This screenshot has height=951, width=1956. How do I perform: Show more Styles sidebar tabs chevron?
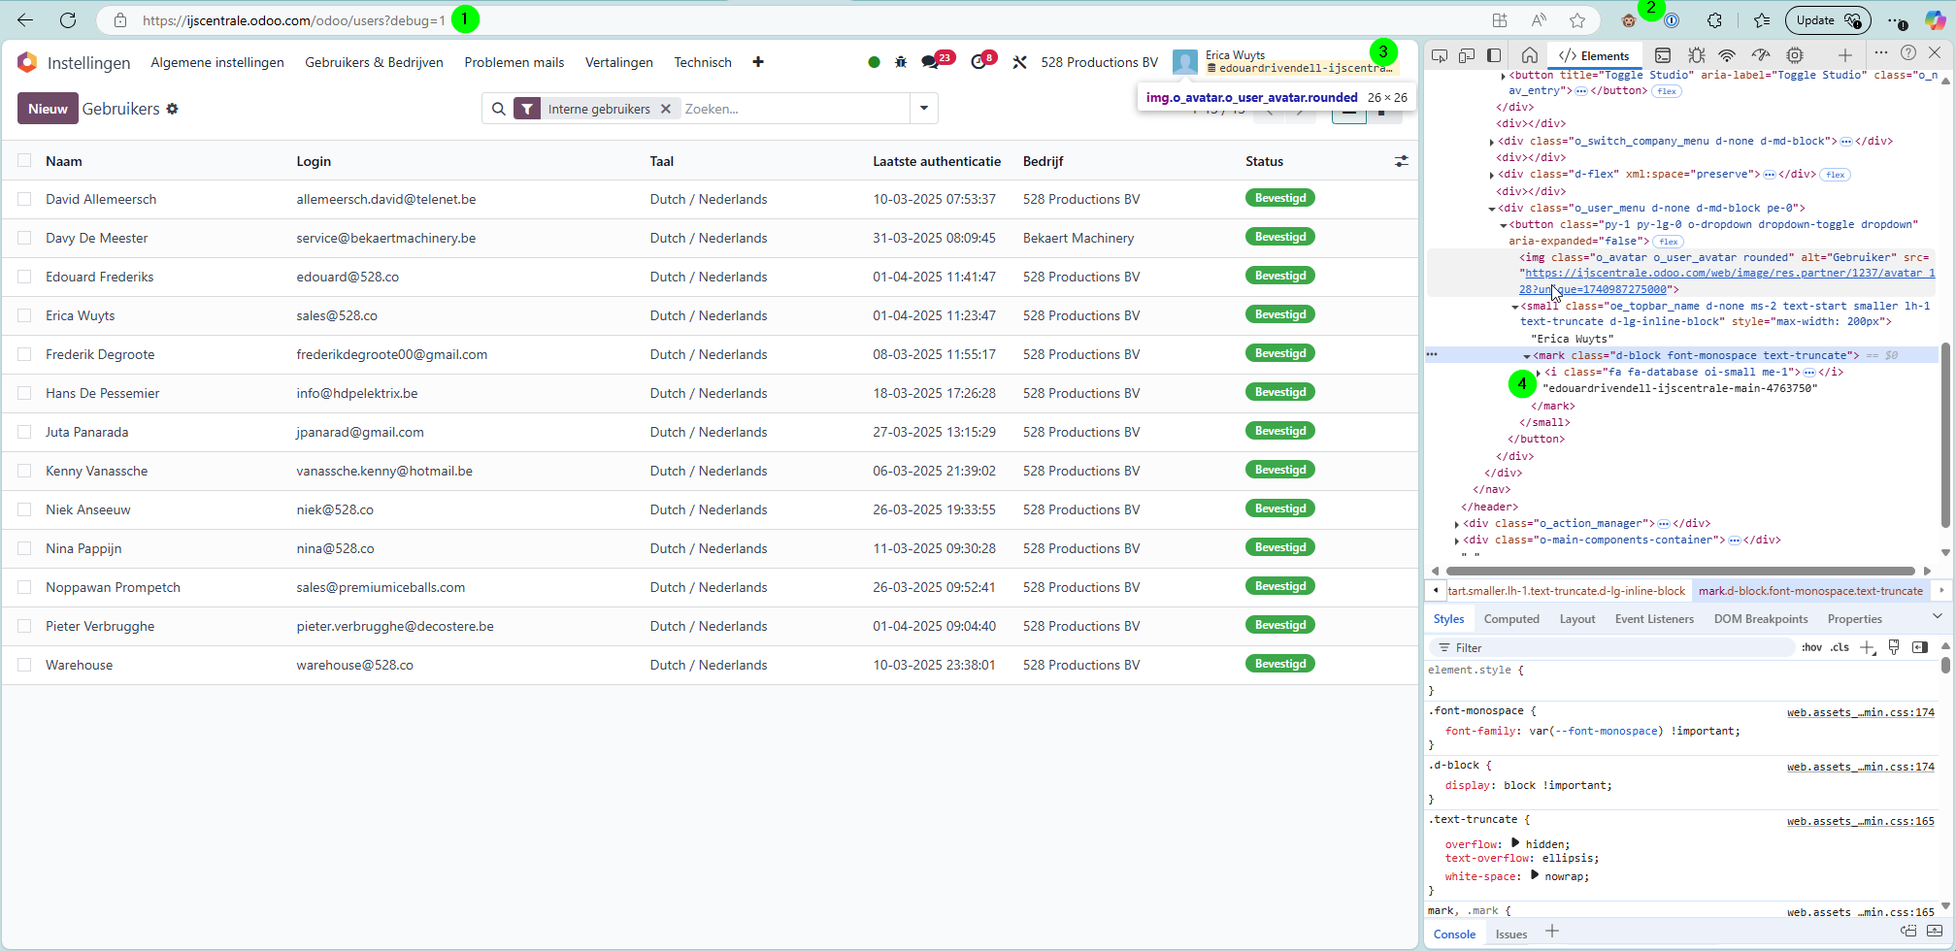pos(1938,616)
